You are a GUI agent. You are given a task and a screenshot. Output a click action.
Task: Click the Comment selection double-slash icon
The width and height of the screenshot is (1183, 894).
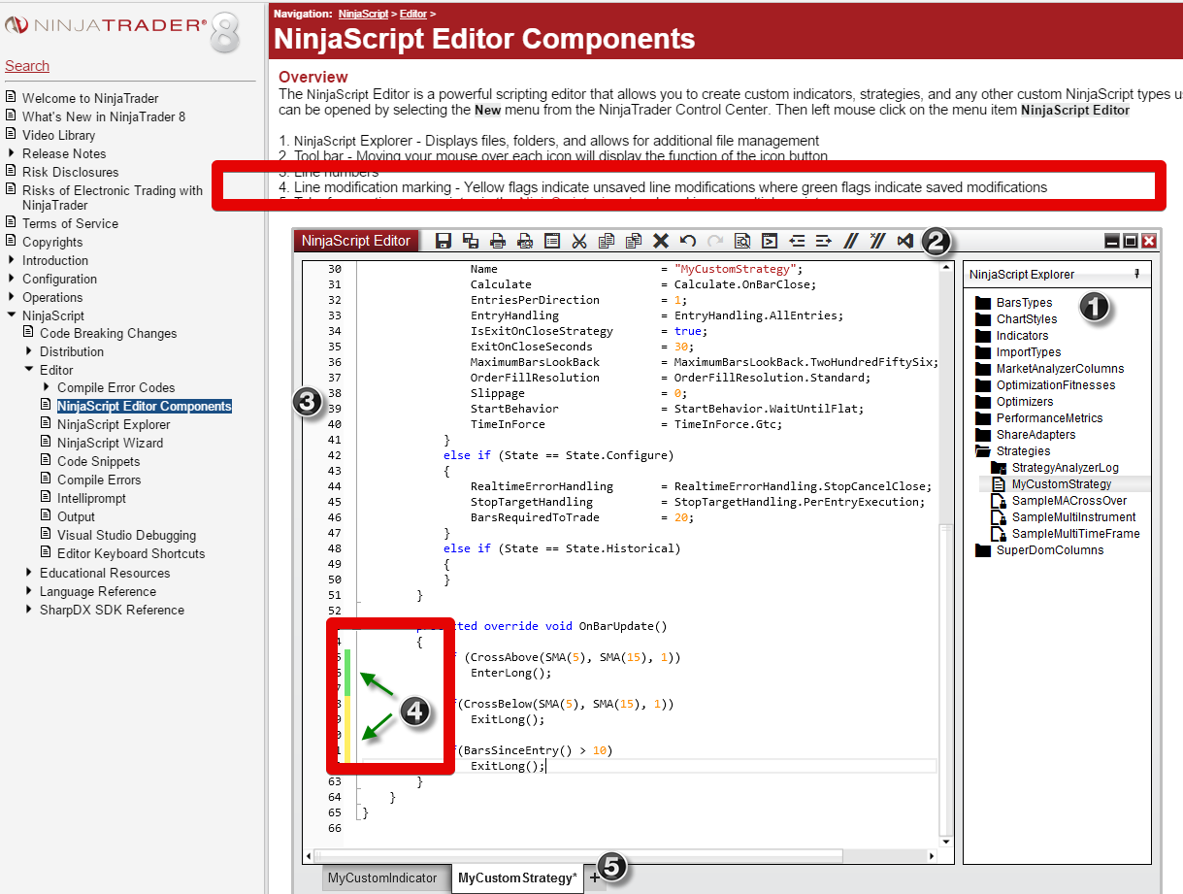pyautogui.click(x=851, y=241)
